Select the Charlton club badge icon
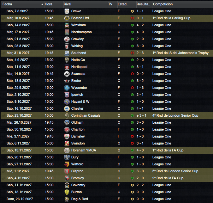The height and width of the screenshot is (203, 213). (x=67, y=129)
